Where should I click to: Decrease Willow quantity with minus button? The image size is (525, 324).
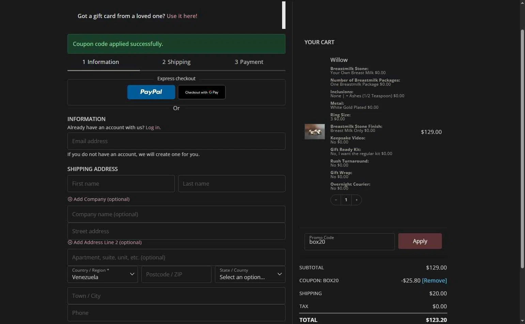336,200
